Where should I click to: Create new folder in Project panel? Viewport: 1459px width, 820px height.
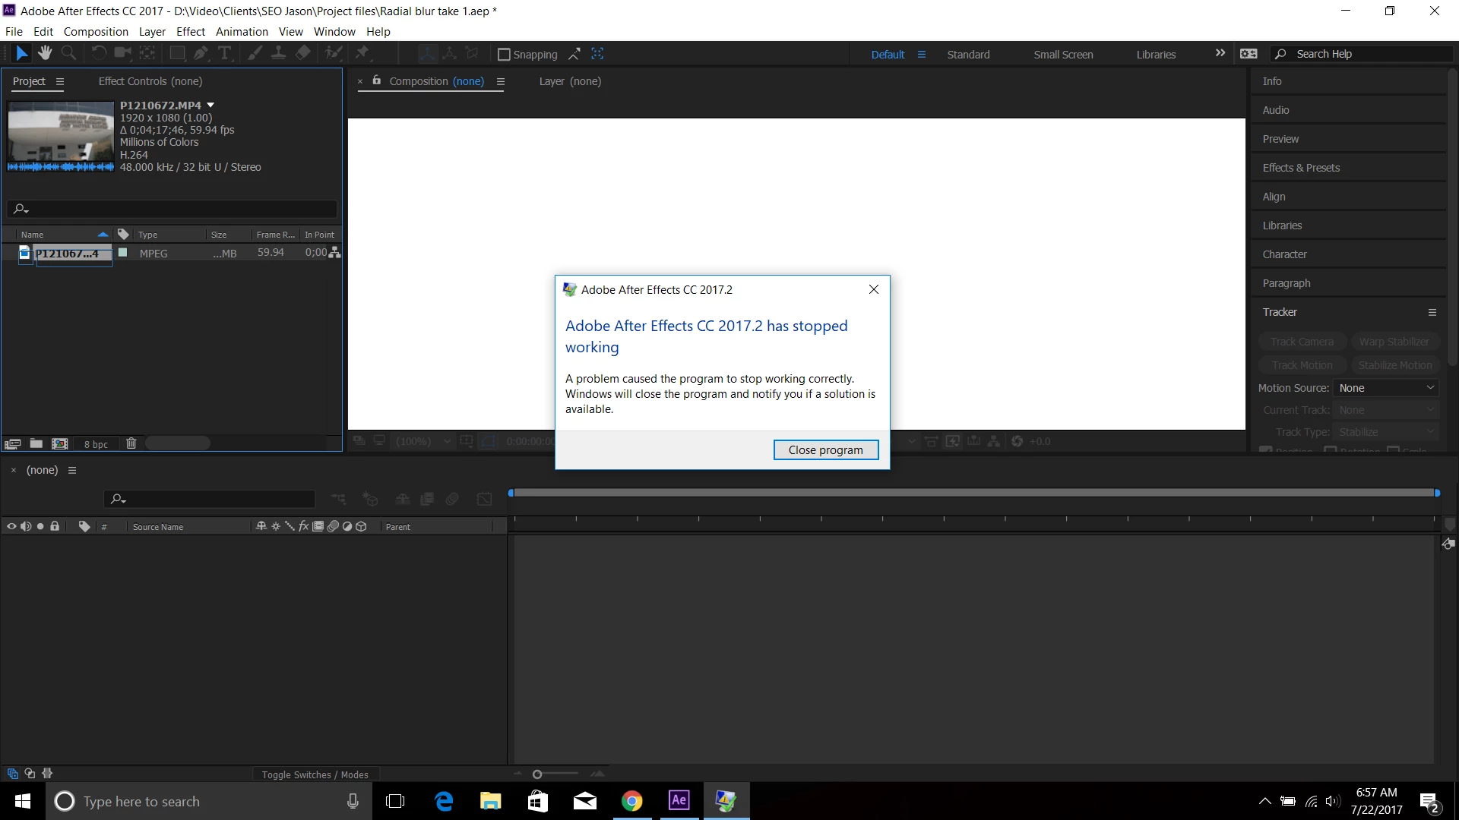click(x=36, y=443)
